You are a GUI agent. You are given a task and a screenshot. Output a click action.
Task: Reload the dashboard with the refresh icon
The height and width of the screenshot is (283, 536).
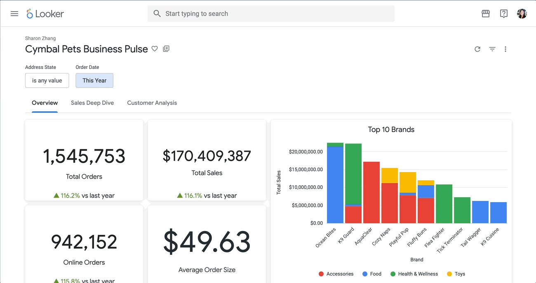click(477, 49)
